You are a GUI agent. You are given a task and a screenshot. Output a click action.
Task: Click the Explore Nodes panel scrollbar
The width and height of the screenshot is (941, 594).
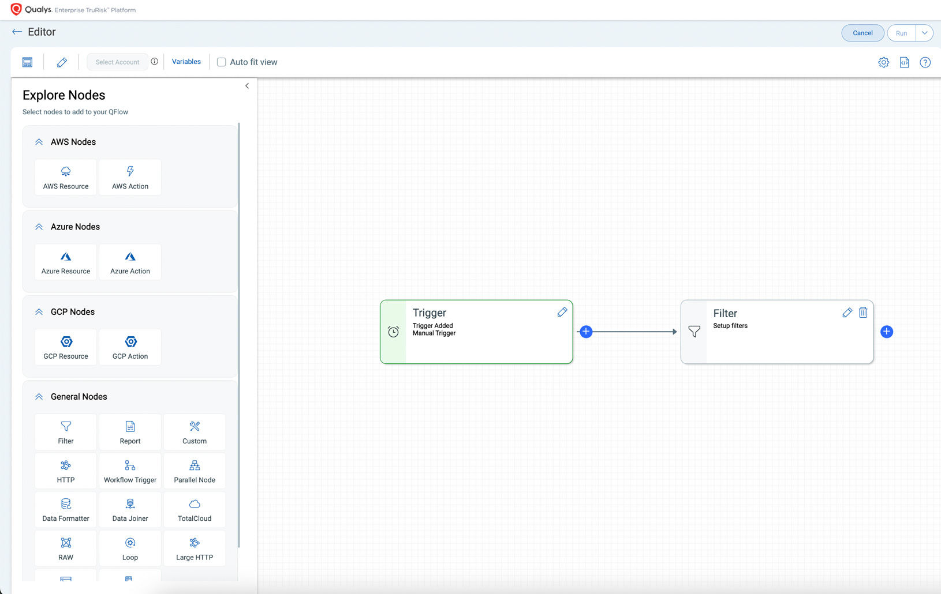239,334
